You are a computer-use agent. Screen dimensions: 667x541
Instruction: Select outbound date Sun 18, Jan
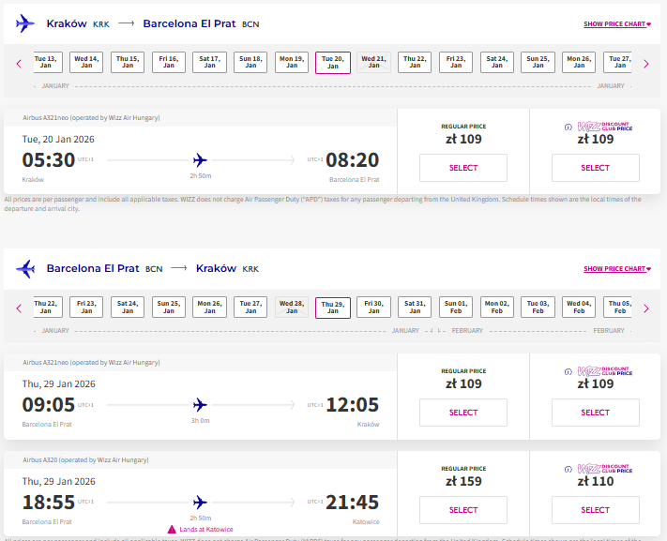click(x=250, y=62)
